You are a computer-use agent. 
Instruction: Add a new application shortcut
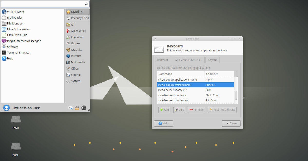164,110
